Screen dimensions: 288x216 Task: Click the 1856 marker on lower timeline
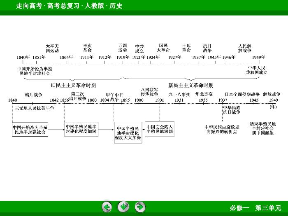[64, 100]
